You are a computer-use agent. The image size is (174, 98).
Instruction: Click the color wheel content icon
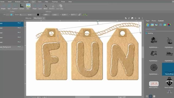(169, 25)
